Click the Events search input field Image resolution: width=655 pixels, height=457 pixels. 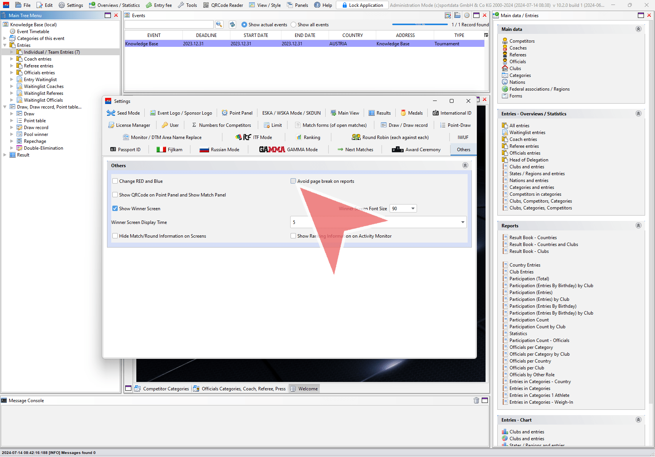coord(169,24)
